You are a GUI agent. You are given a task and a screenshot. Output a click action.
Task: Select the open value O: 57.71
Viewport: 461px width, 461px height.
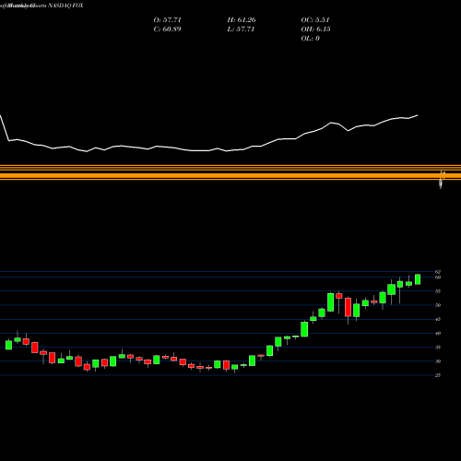(x=167, y=20)
